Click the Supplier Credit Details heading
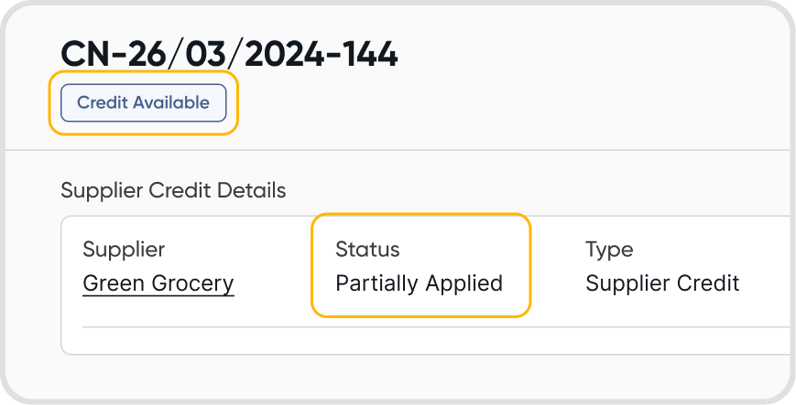Screen dimensions: 796x405 173,190
